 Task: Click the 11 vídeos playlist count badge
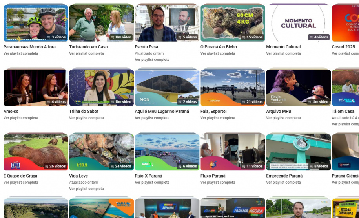coord(252,166)
